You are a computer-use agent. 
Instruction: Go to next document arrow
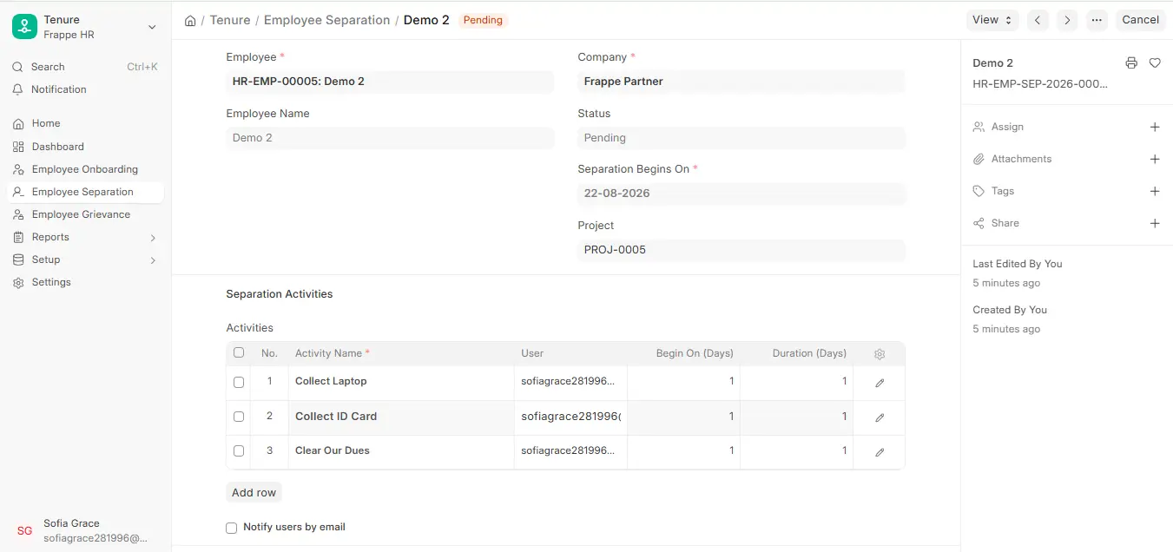pyautogui.click(x=1067, y=20)
